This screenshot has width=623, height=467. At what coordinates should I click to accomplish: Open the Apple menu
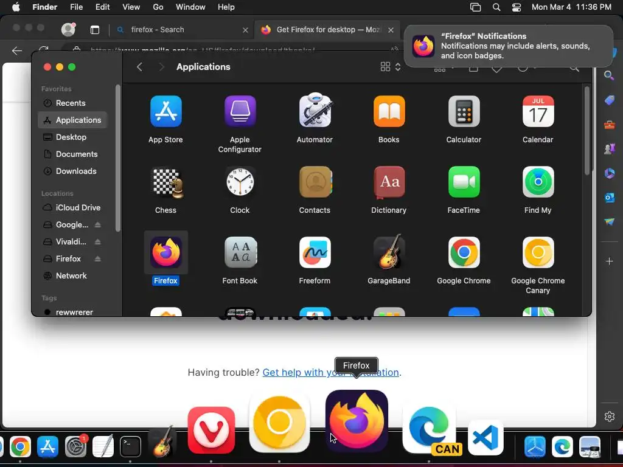coord(16,7)
